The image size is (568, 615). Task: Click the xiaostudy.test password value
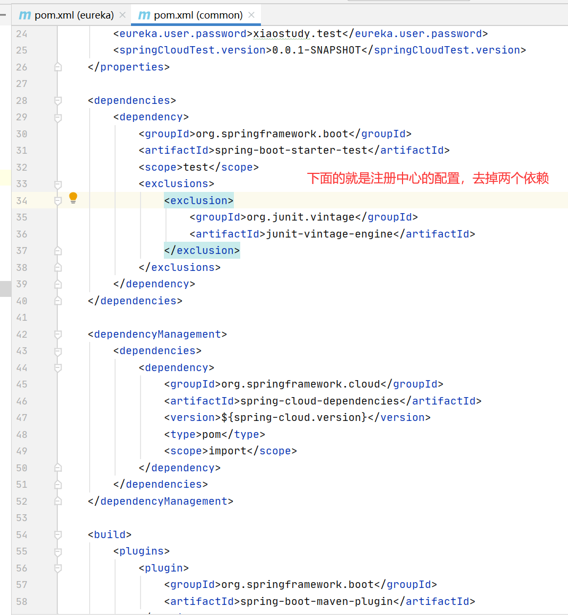coord(298,34)
